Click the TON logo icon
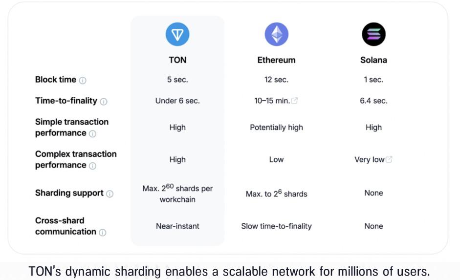The width and height of the screenshot is (460, 280). point(177,34)
